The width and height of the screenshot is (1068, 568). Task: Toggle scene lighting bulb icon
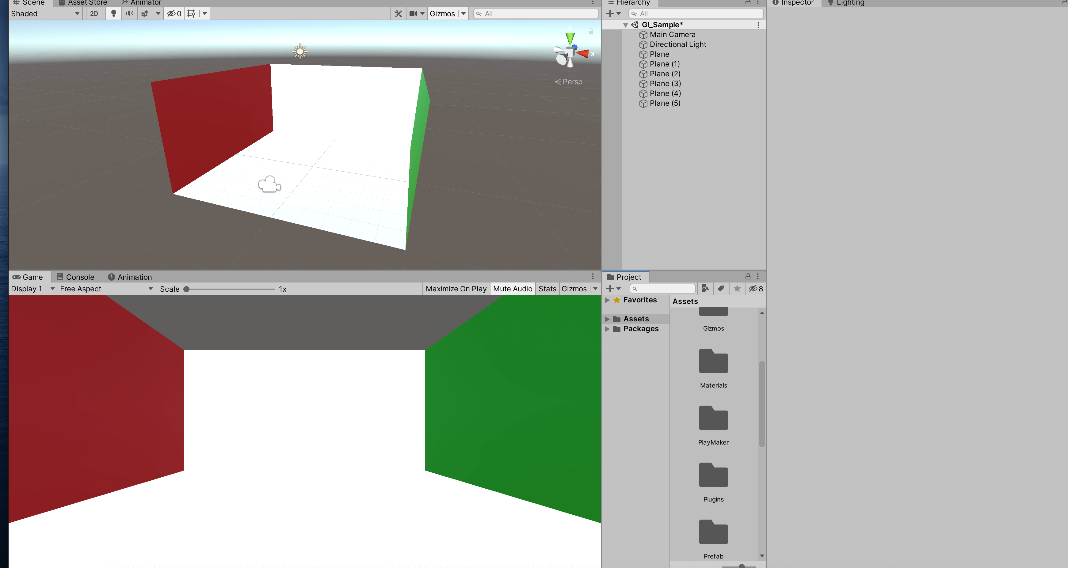113,13
